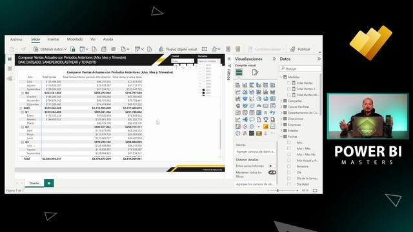Collapse the Datos pane

pyautogui.click(x=319, y=59)
